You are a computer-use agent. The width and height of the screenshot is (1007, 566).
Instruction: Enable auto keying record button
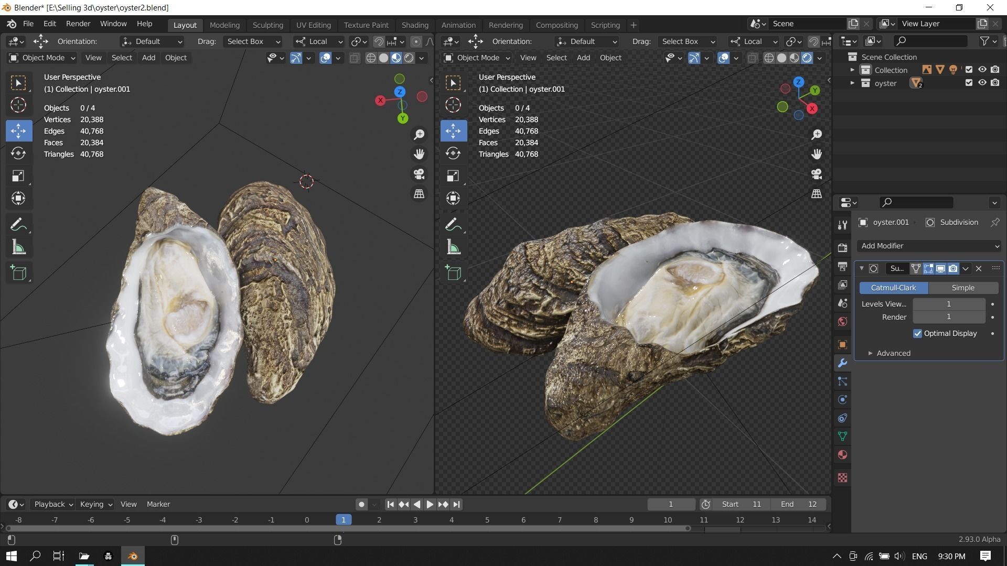tap(361, 504)
